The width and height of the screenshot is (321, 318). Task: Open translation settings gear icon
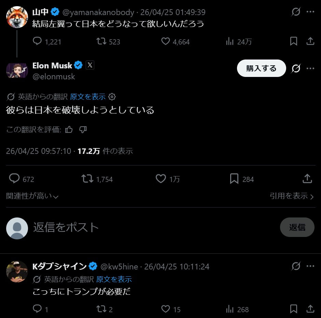tap(112, 97)
